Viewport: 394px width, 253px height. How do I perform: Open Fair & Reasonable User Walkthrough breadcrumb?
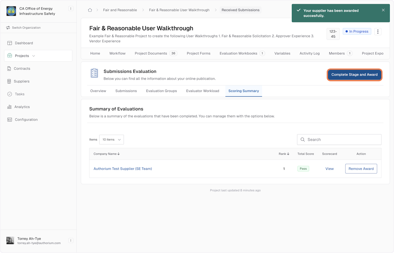point(179,10)
